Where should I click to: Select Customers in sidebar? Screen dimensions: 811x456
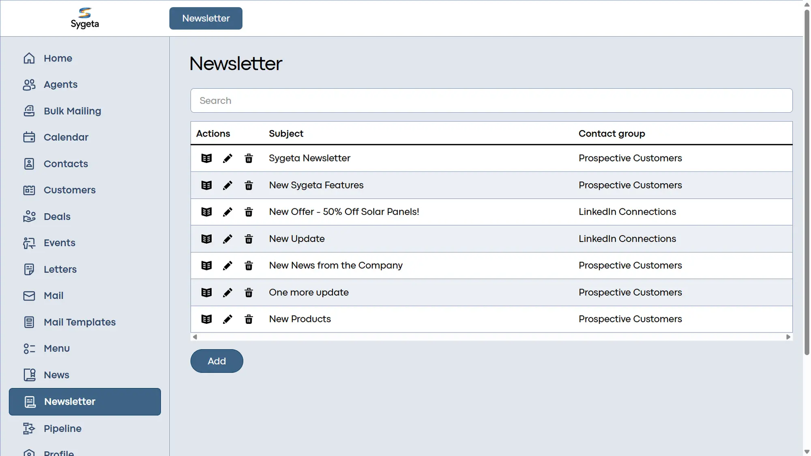[x=85, y=190]
